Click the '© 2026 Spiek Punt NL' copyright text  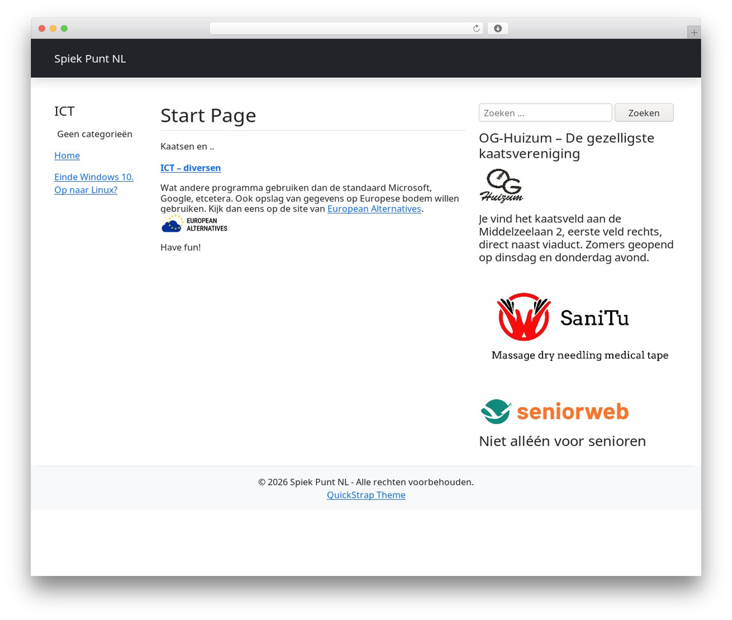366,482
